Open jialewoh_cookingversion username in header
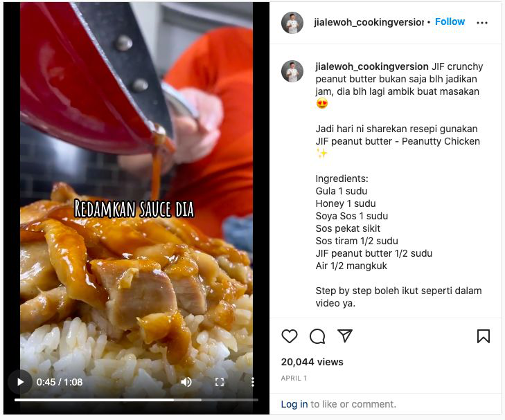Image resolution: width=505 pixels, height=420 pixels. click(369, 22)
